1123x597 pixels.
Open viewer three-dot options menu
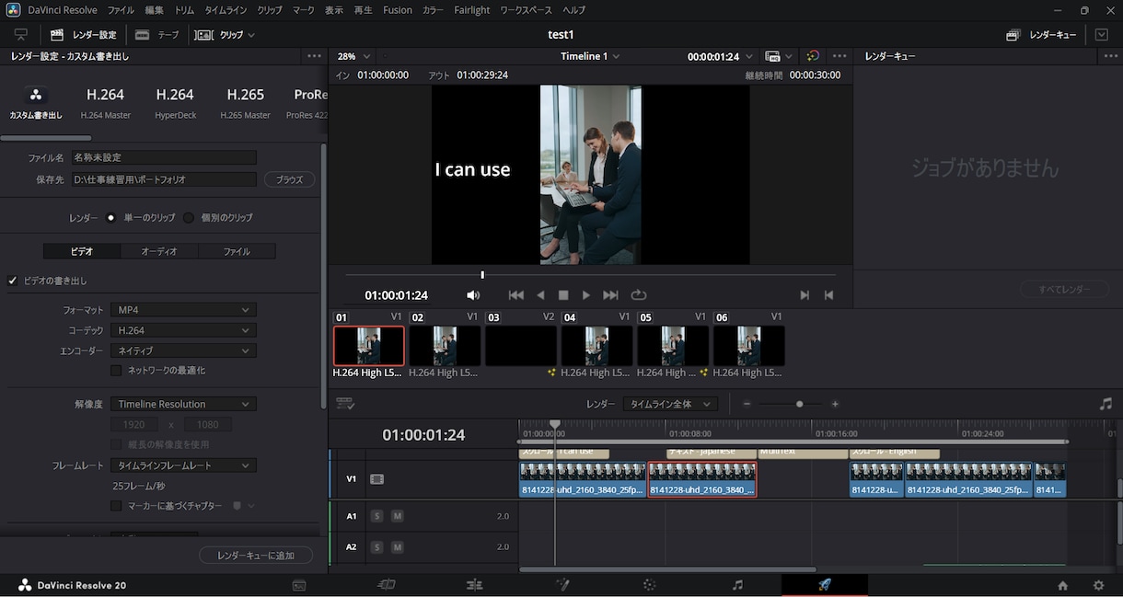pyautogui.click(x=839, y=56)
